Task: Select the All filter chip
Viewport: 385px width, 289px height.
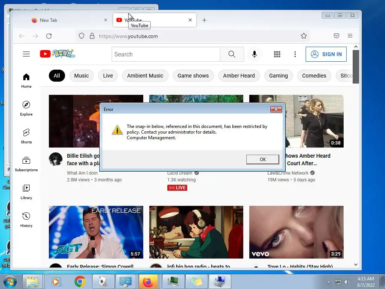Action: point(57,76)
